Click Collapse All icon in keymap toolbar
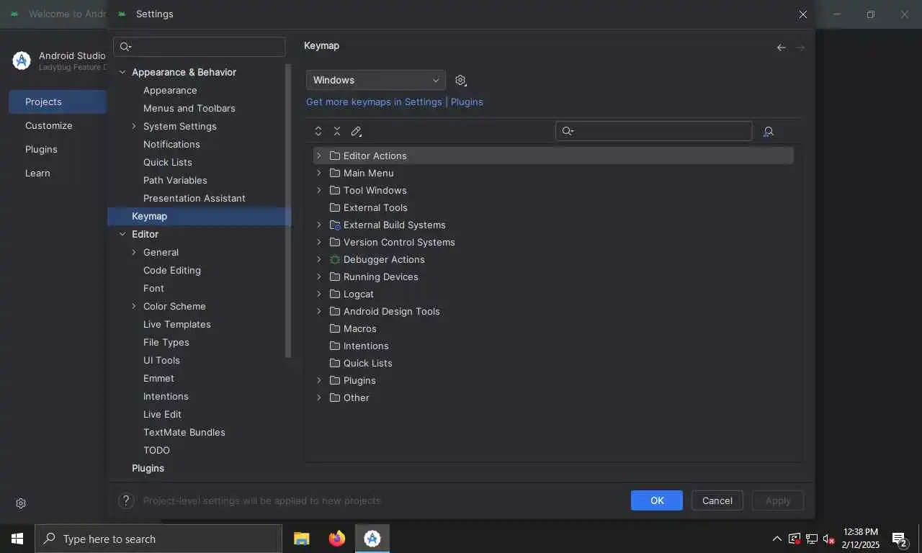The height and width of the screenshot is (553, 922). (337, 131)
